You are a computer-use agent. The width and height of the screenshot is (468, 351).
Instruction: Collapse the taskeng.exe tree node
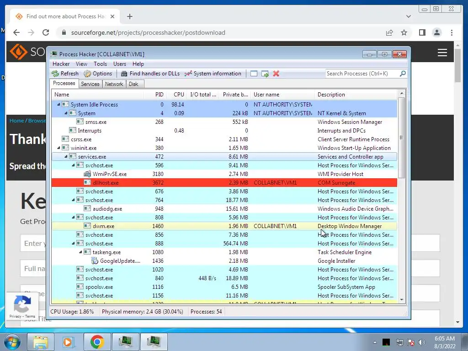click(80, 252)
